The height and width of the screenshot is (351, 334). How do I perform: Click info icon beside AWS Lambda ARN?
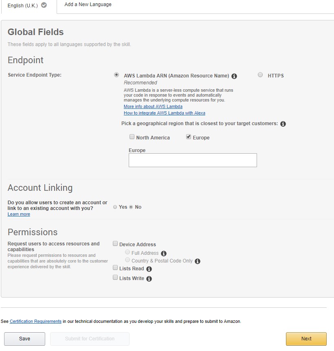pos(234,76)
